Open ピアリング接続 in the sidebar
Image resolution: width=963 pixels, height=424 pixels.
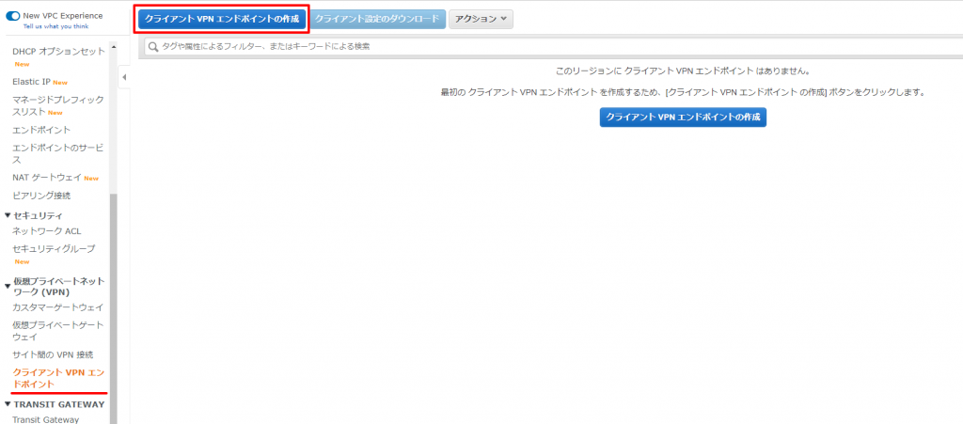coord(41,196)
